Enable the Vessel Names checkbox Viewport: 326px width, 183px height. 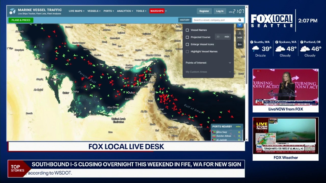coord(187,30)
